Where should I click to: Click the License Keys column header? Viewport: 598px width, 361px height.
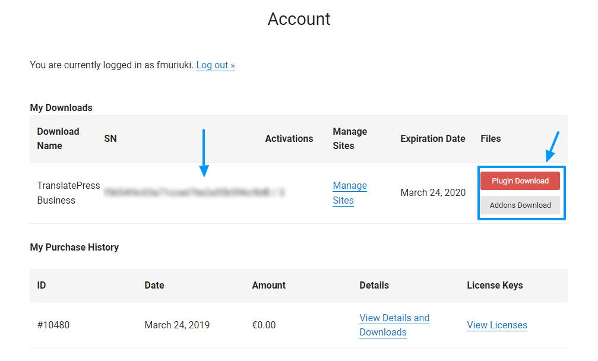pos(495,286)
